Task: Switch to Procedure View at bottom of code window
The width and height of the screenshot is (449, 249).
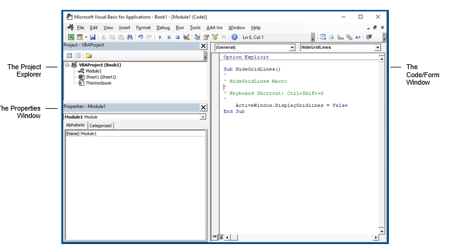Action: point(215,237)
